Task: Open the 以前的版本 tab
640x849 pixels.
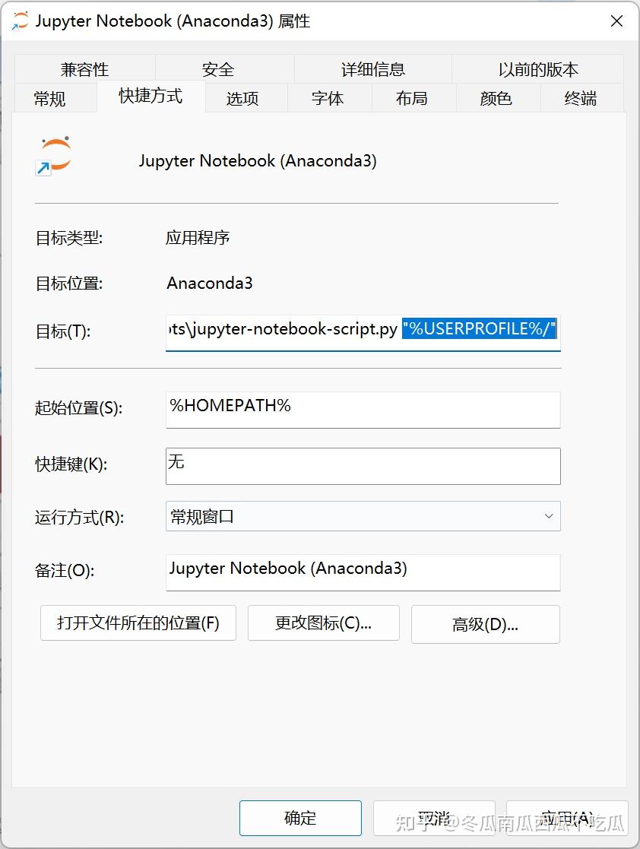Action: point(537,69)
